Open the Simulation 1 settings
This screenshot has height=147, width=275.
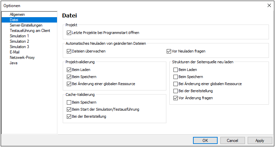point(19,36)
